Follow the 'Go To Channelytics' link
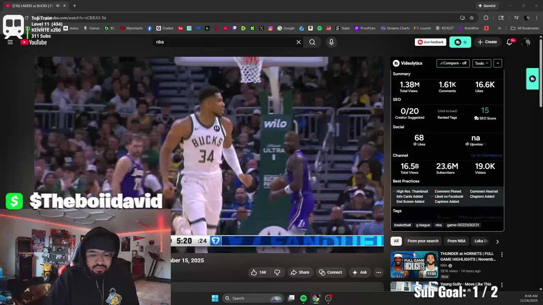Viewport: 543px width, 305px height. pyautogui.click(x=486, y=155)
